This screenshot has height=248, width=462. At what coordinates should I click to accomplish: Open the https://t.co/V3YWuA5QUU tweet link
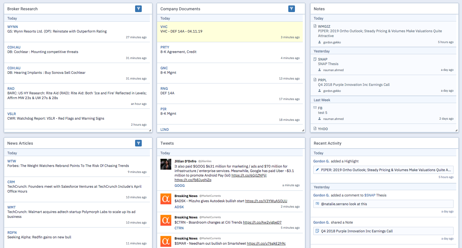[x=266, y=201]
